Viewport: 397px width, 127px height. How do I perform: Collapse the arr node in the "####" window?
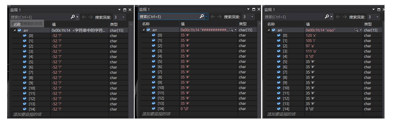(143, 30)
